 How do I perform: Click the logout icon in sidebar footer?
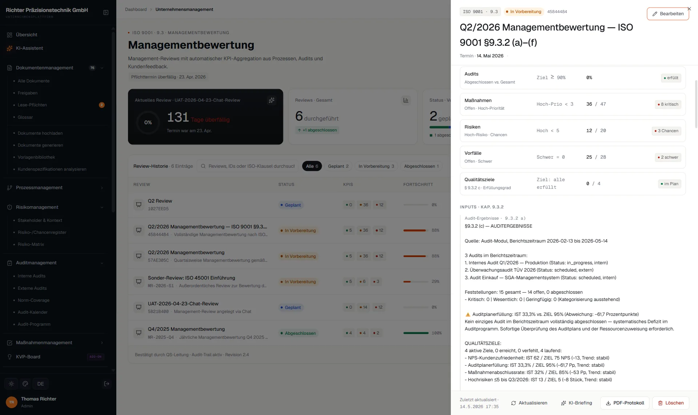click(107, 384)
